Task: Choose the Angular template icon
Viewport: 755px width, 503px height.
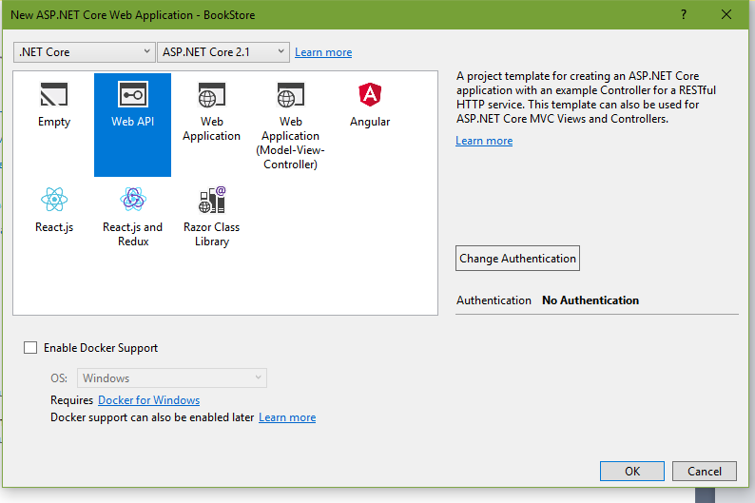Action: tap(370, 94)
